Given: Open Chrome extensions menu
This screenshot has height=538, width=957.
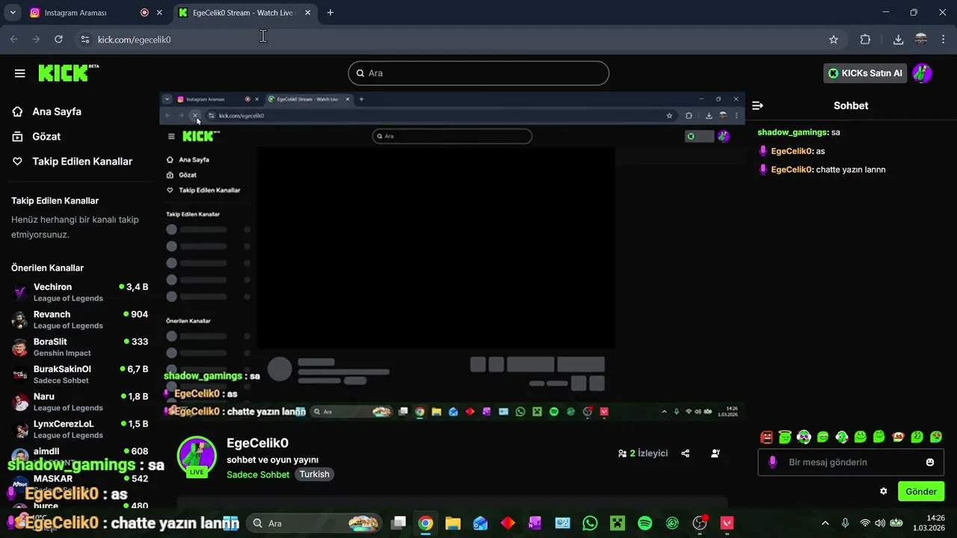Looking at the screenshot, I should click(x=865, y=40).
